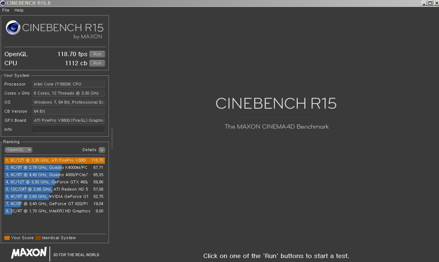Open the File menu

point(6,10)
